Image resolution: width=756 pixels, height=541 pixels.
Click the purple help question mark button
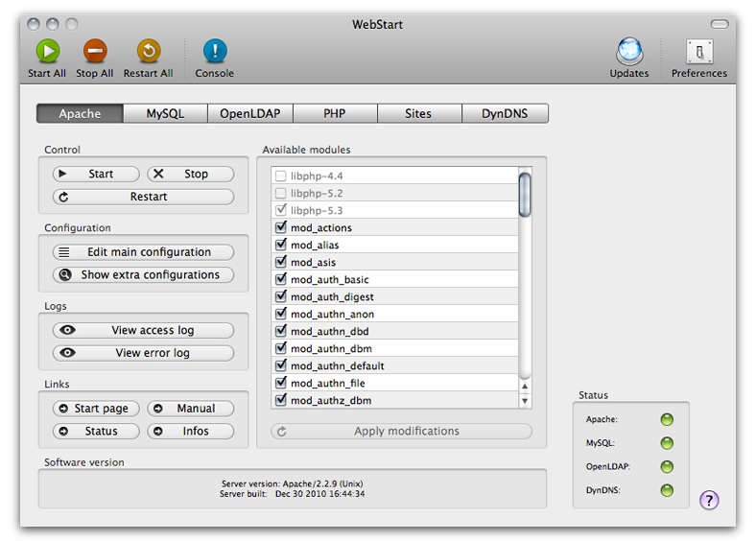pos(709,500)
